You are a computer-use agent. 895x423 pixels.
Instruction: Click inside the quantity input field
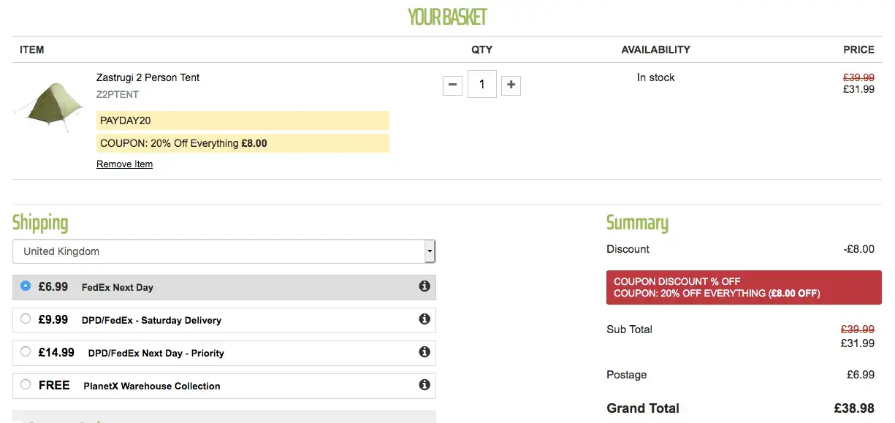pyautogui.click(x=481, y=85)
